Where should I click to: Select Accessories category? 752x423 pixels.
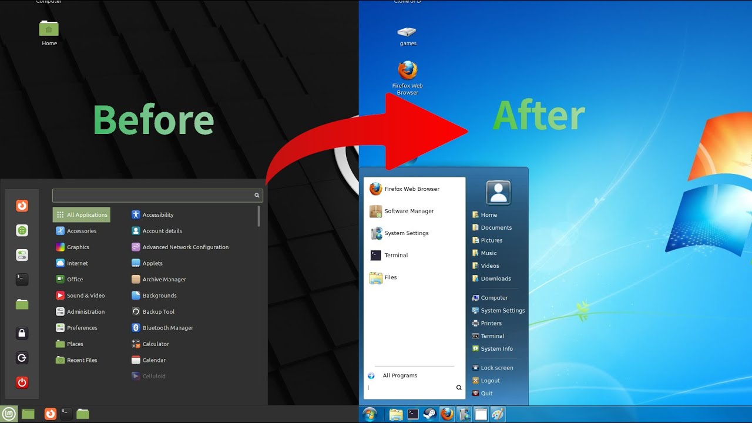[76, 231]
